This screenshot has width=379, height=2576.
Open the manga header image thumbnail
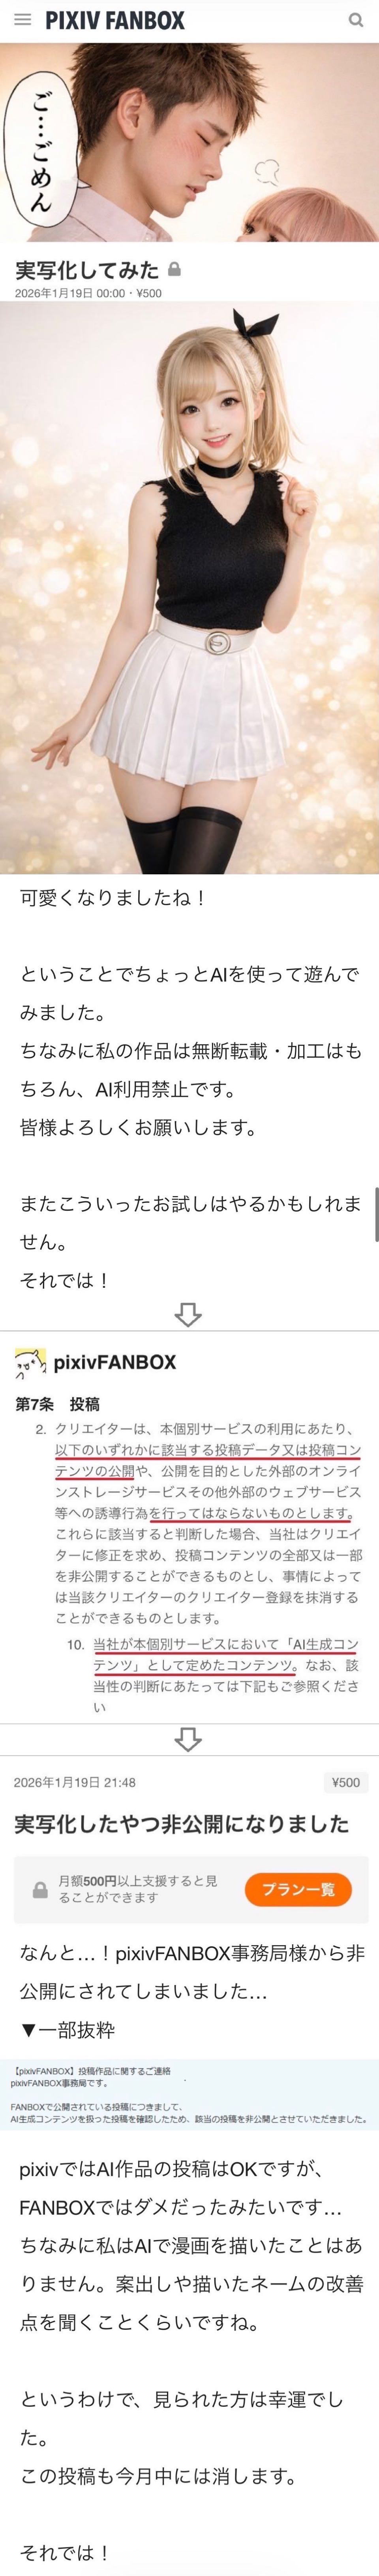coord(189,142)
